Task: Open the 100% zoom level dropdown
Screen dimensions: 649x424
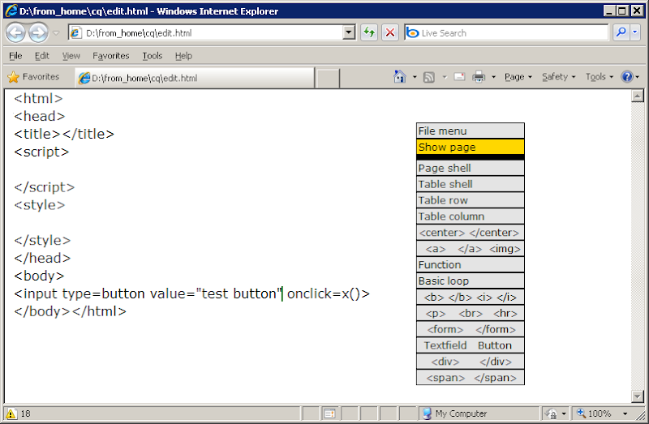Action: 625,413
